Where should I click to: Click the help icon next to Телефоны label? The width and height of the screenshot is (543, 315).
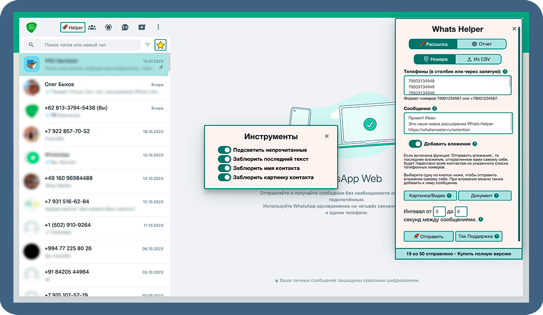[505, 71]
